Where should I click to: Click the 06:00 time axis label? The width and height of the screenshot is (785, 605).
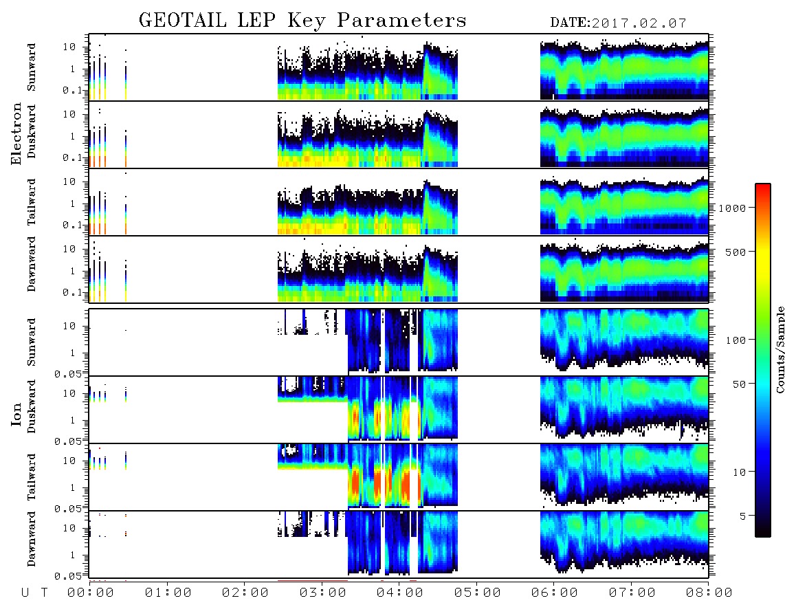coord(555,593)
